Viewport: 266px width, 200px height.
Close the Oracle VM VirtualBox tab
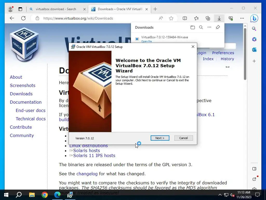click(147, 9)
